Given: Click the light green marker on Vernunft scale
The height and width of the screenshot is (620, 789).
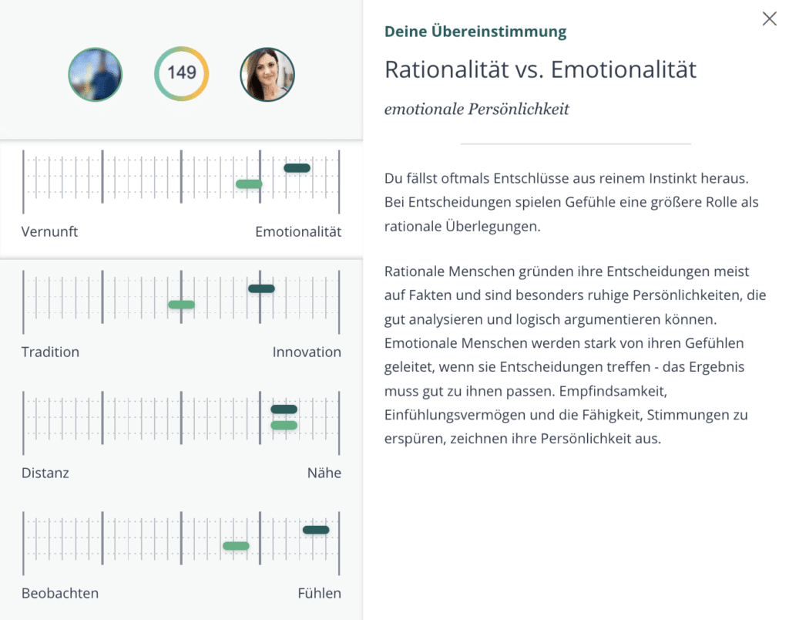Looking at the screenshot, I should pos(249,184).
